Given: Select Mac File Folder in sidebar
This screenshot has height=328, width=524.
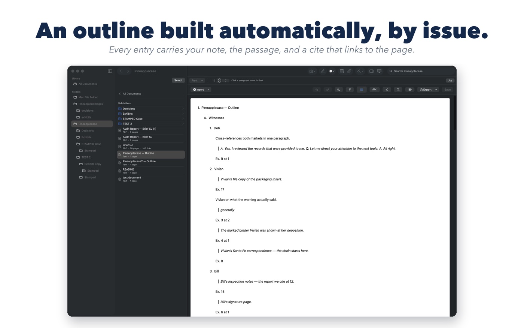Looking at the screenshot, I should pyautogui.click(x=88, y=97).
